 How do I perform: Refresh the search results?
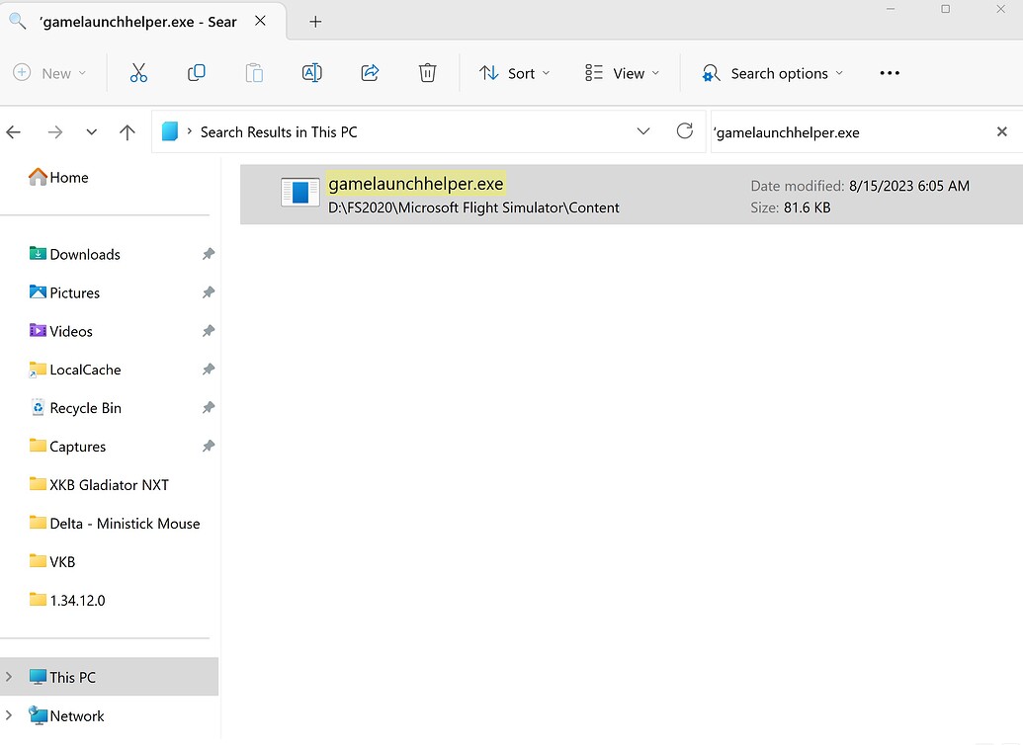(x=685, y=130)
